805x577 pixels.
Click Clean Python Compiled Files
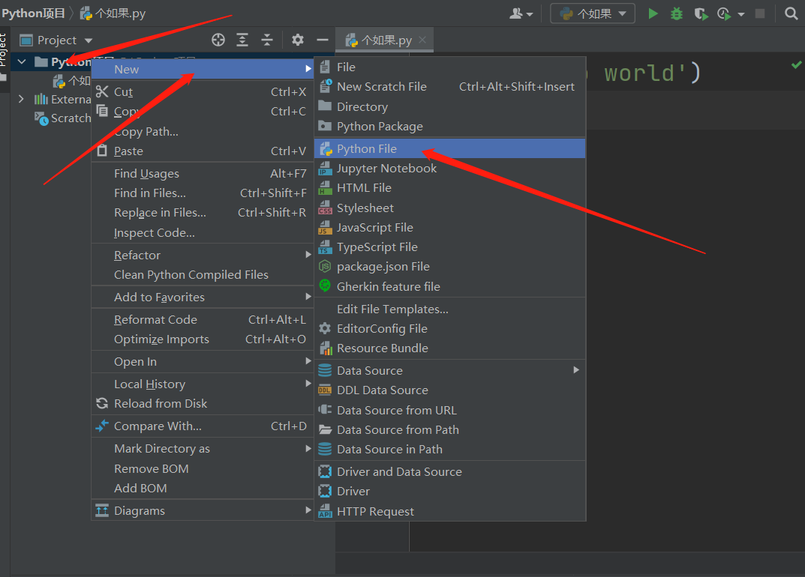click(203, 275)
